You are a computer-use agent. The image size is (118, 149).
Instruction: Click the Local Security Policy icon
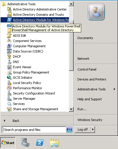tap(9, 83)
